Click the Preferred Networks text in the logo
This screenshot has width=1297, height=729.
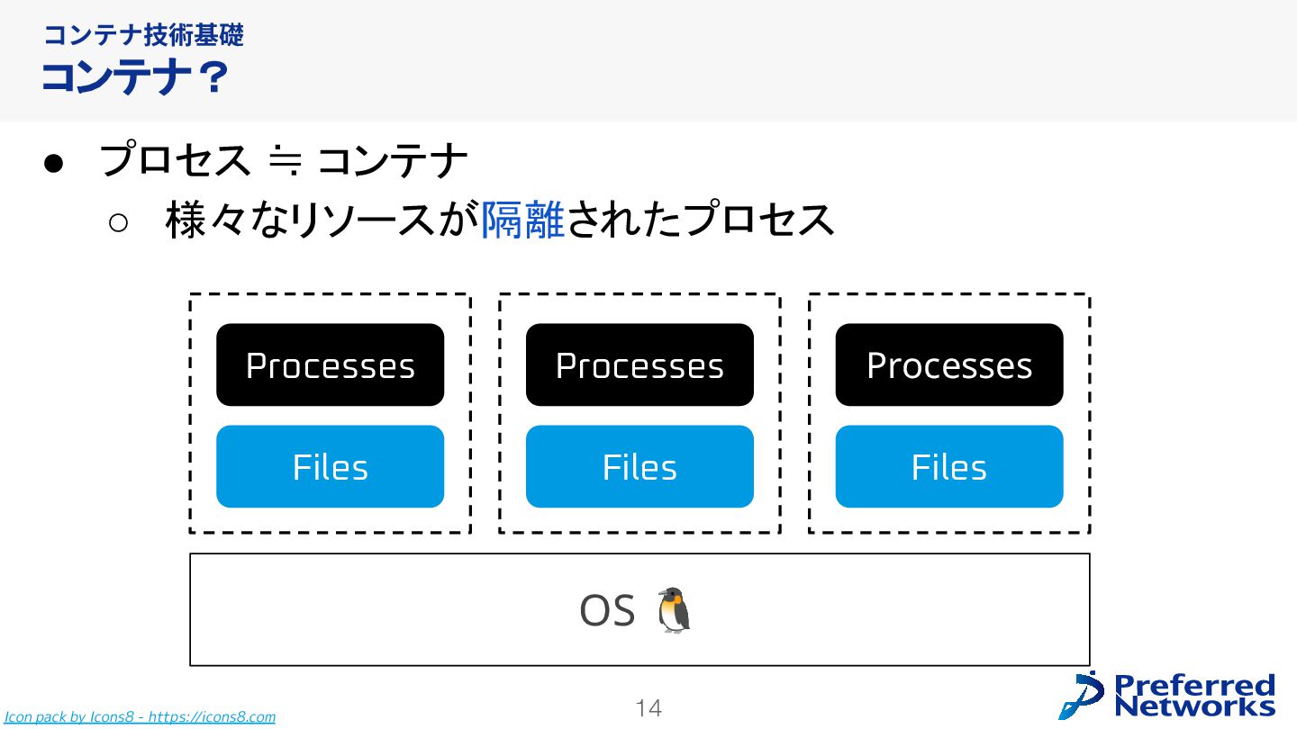point(1195,696)
